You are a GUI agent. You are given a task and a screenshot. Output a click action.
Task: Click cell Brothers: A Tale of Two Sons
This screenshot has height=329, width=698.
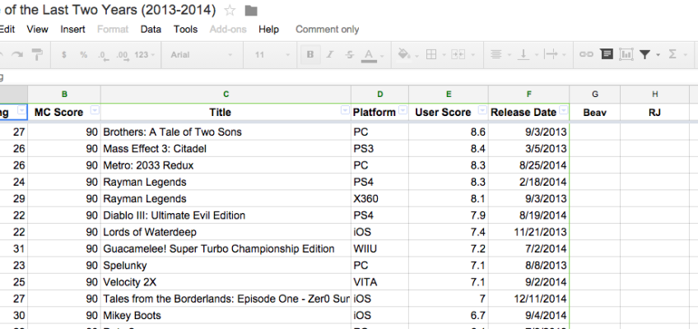[226, 132]
